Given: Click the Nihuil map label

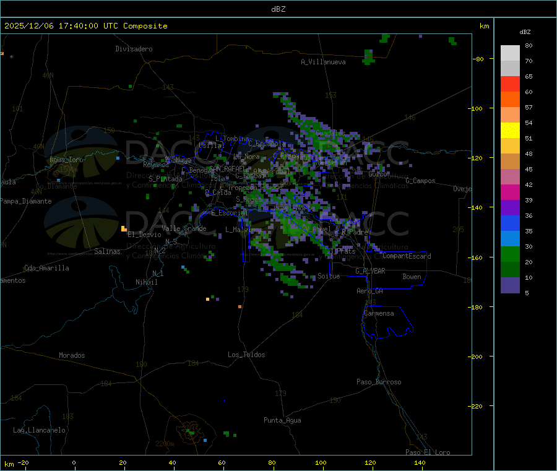Looking at the screenshot, I should [x=146, y=282].
